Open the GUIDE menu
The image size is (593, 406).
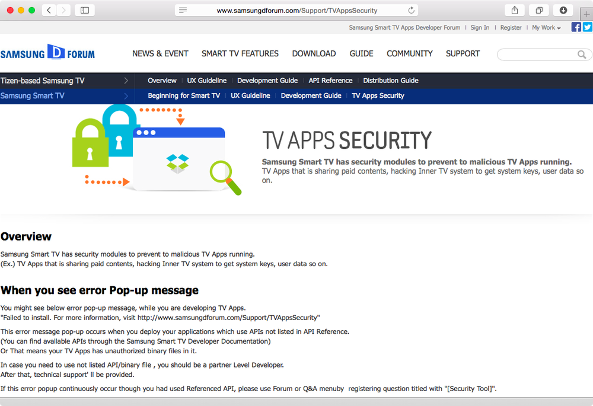click(361, 54)
